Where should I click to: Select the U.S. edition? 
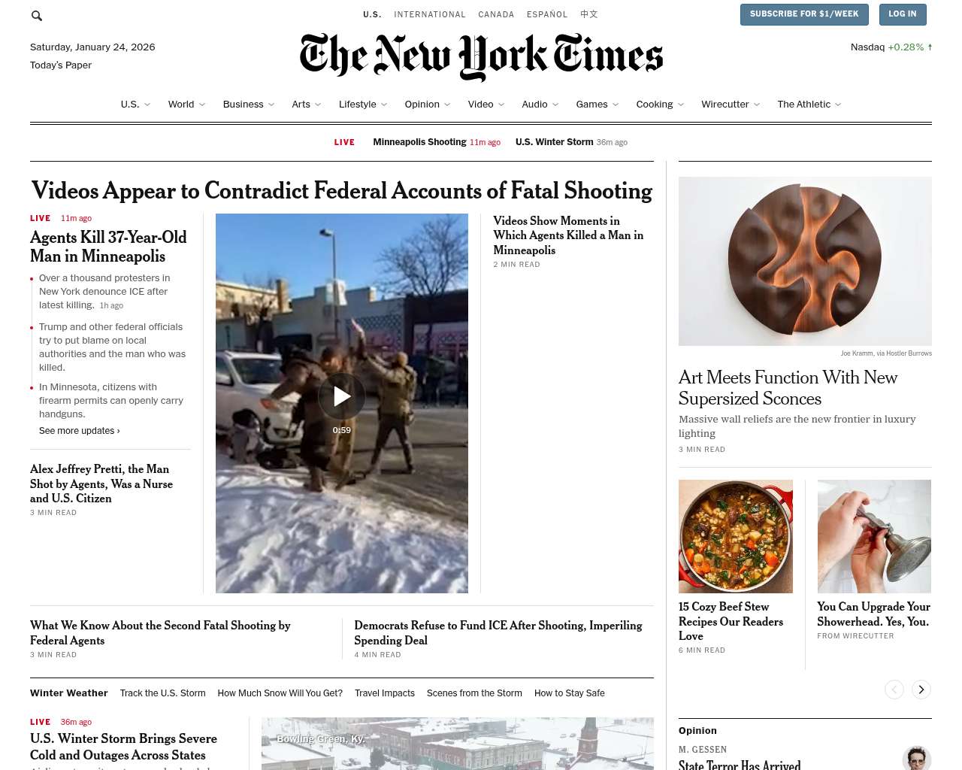pos(372,14)
